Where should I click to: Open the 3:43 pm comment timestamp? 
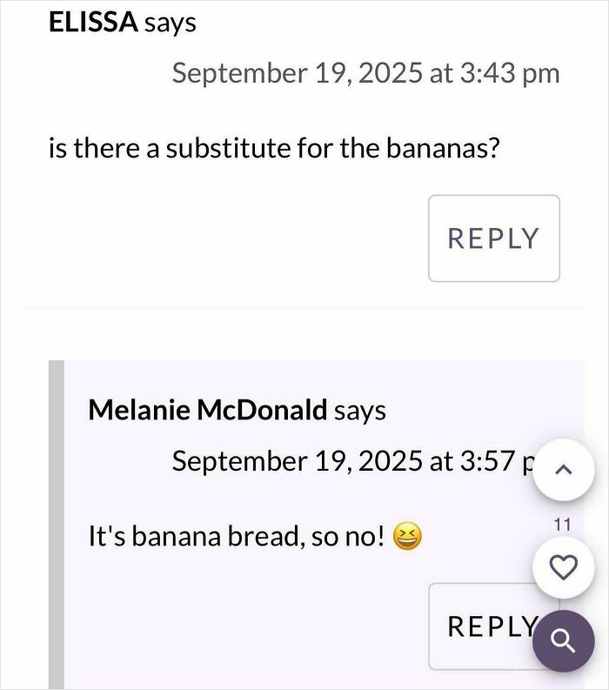pos(365,73)
